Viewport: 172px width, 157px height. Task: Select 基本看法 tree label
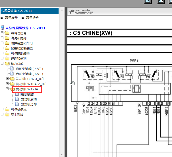pos(17,115)
